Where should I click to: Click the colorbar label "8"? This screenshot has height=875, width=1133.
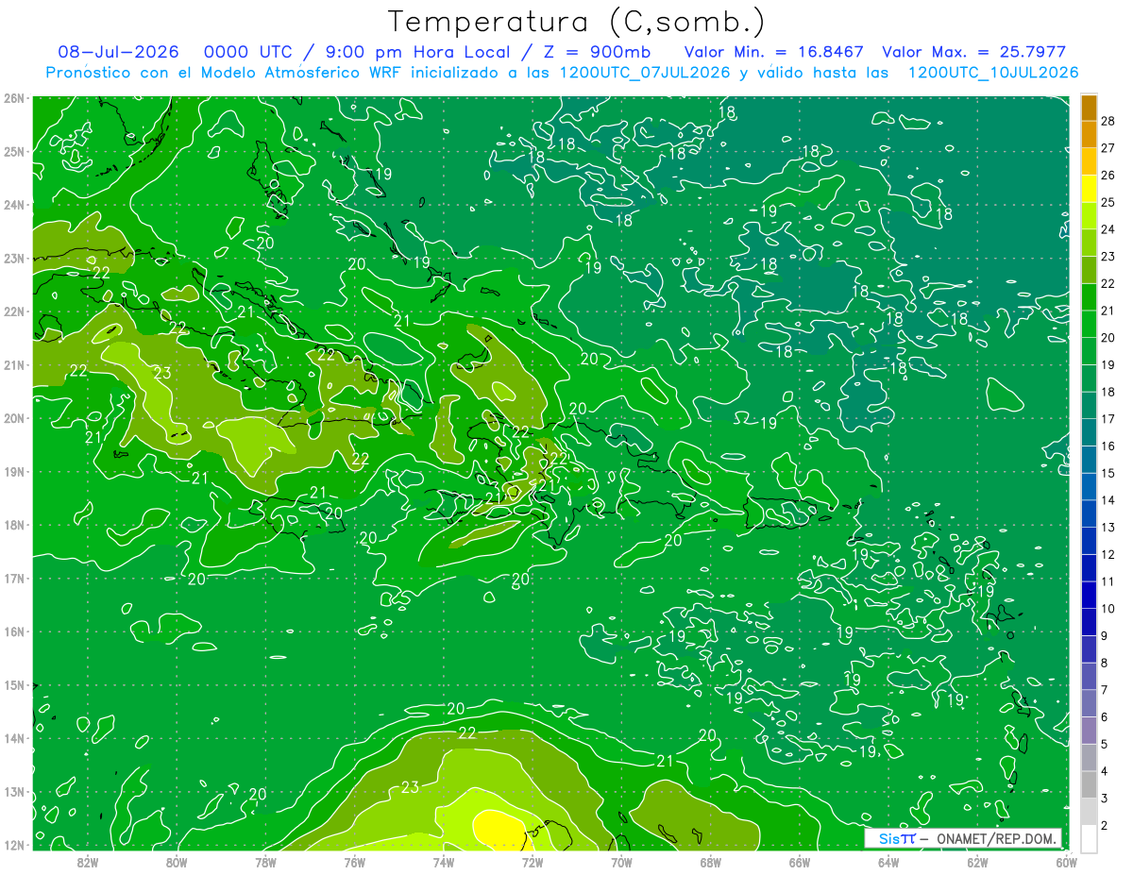(1106, 663)
